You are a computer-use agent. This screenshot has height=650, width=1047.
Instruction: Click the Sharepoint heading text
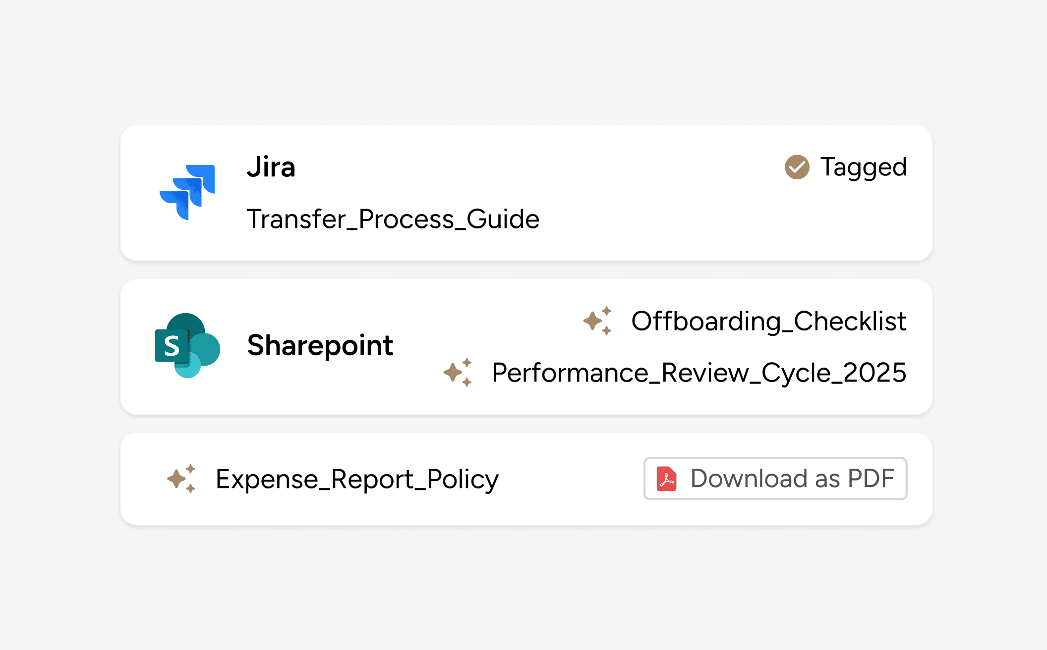pyautogui.click(x=320, y=345)
